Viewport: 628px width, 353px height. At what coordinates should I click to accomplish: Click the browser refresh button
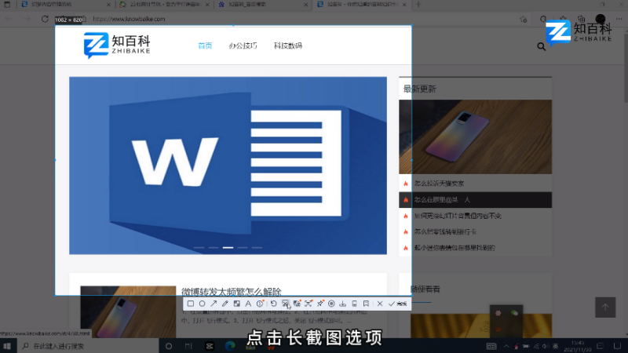45,19
